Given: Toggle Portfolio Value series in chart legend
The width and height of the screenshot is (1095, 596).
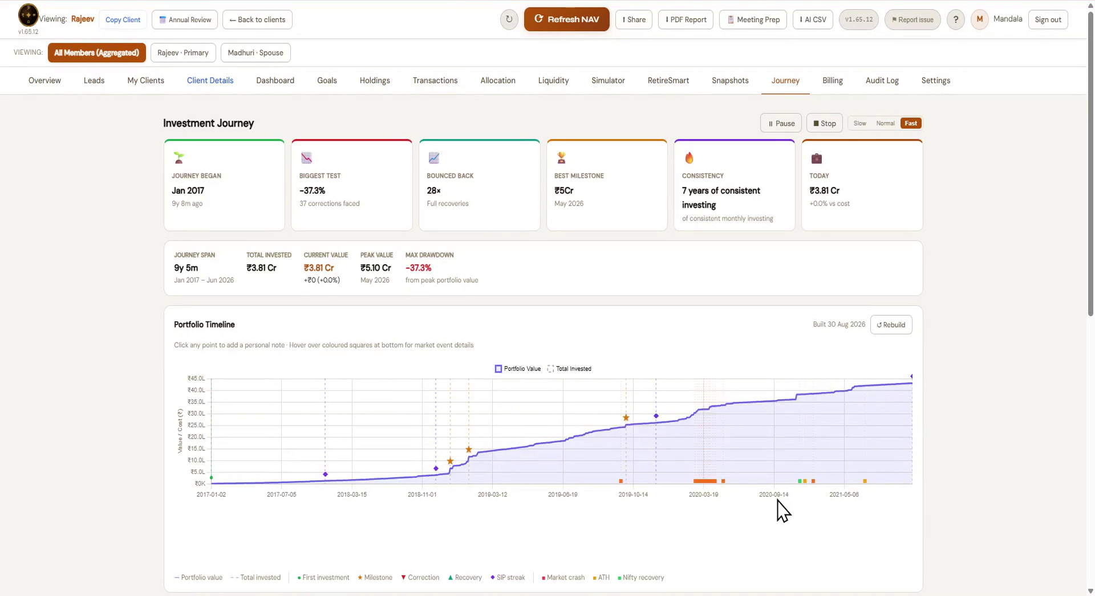Looking at the screenshot, I should (x=518, y=369).
